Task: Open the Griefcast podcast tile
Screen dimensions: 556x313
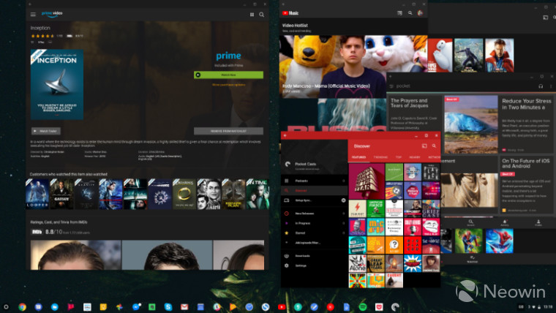Action: coord(431,208)
